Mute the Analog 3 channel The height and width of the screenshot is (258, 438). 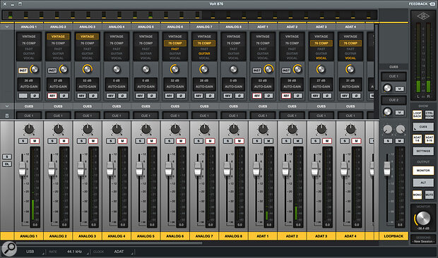(93, 141)
